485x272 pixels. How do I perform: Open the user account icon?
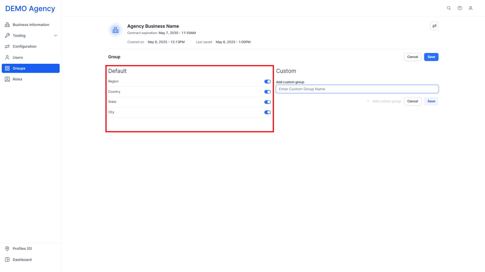pyautogui.click(x=471, y=8)
